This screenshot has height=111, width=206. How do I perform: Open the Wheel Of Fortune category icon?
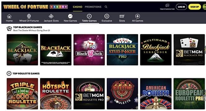pos(29,16)
